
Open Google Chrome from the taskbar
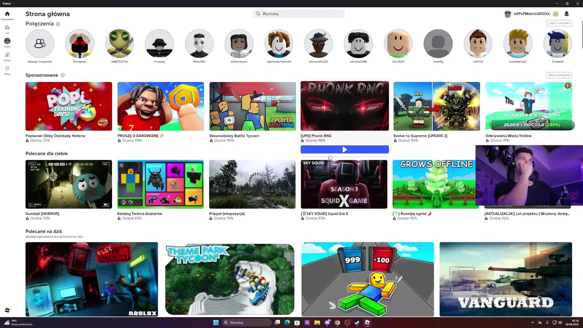pos(337,323)
